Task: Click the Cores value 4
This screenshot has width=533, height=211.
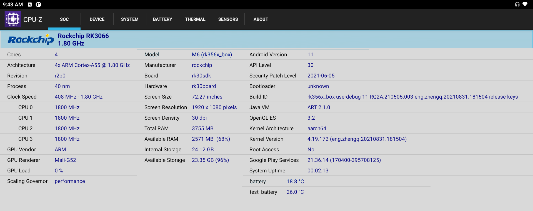Action: coord(56,55)
